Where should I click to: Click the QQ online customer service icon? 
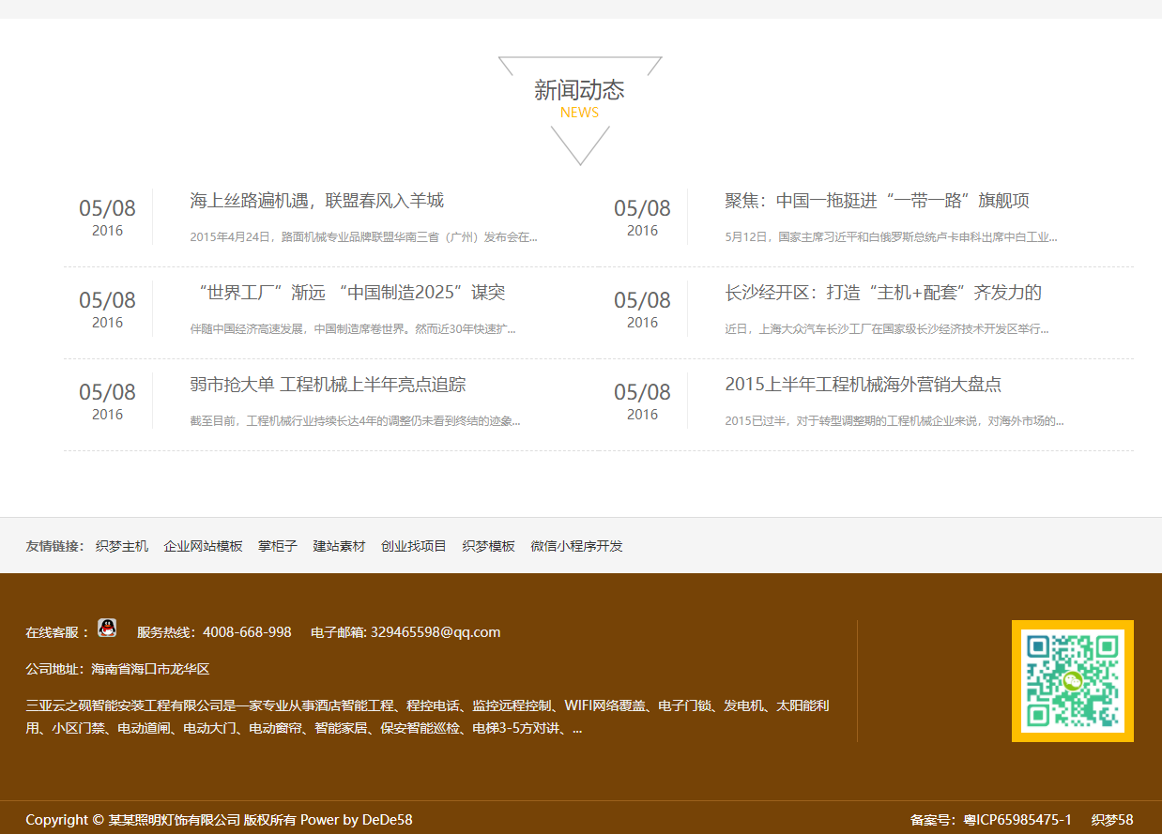(107, 629)
